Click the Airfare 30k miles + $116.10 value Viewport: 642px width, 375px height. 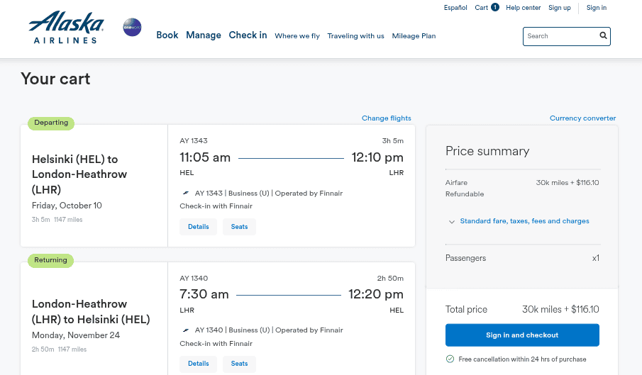(x=568, y=183)
